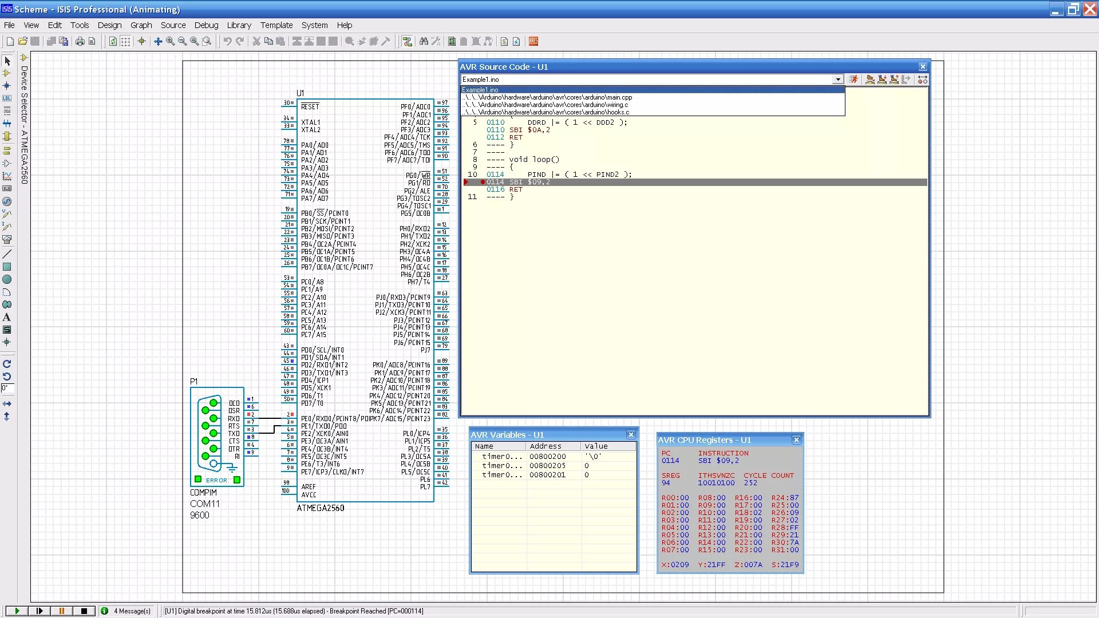Click the Toggle Breakpoint icon
Image resolution: width=1099 pixels, height=618 pixels.
tap(923, 80)
